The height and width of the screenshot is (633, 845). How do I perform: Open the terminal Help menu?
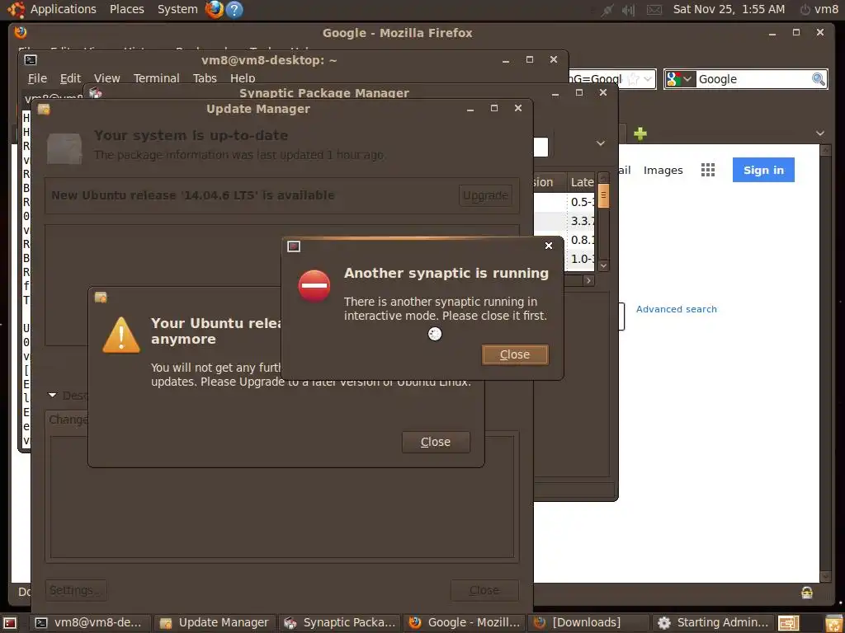pos(243,78)
